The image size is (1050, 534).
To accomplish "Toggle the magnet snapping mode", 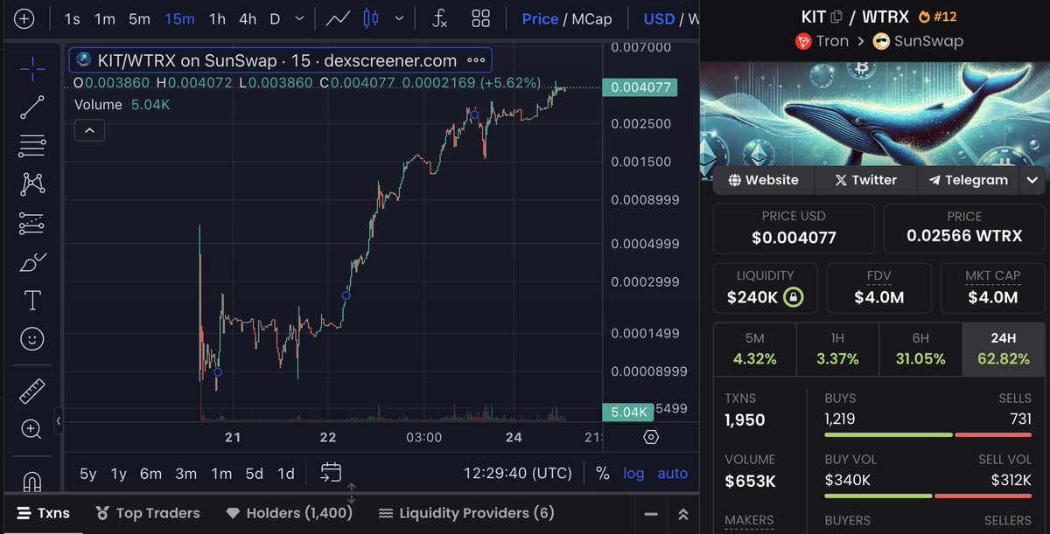I will coord(32,481).
